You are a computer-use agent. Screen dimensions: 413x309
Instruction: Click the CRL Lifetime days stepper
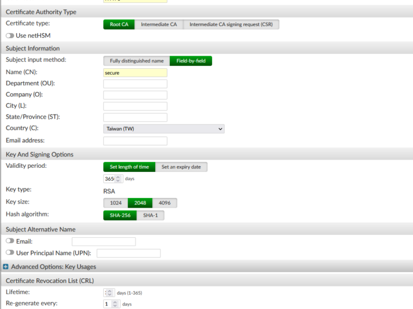pos(109,293)
